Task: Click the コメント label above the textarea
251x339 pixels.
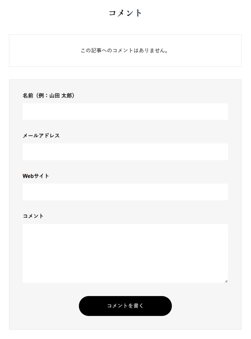Action: click(x=33, y=216)
